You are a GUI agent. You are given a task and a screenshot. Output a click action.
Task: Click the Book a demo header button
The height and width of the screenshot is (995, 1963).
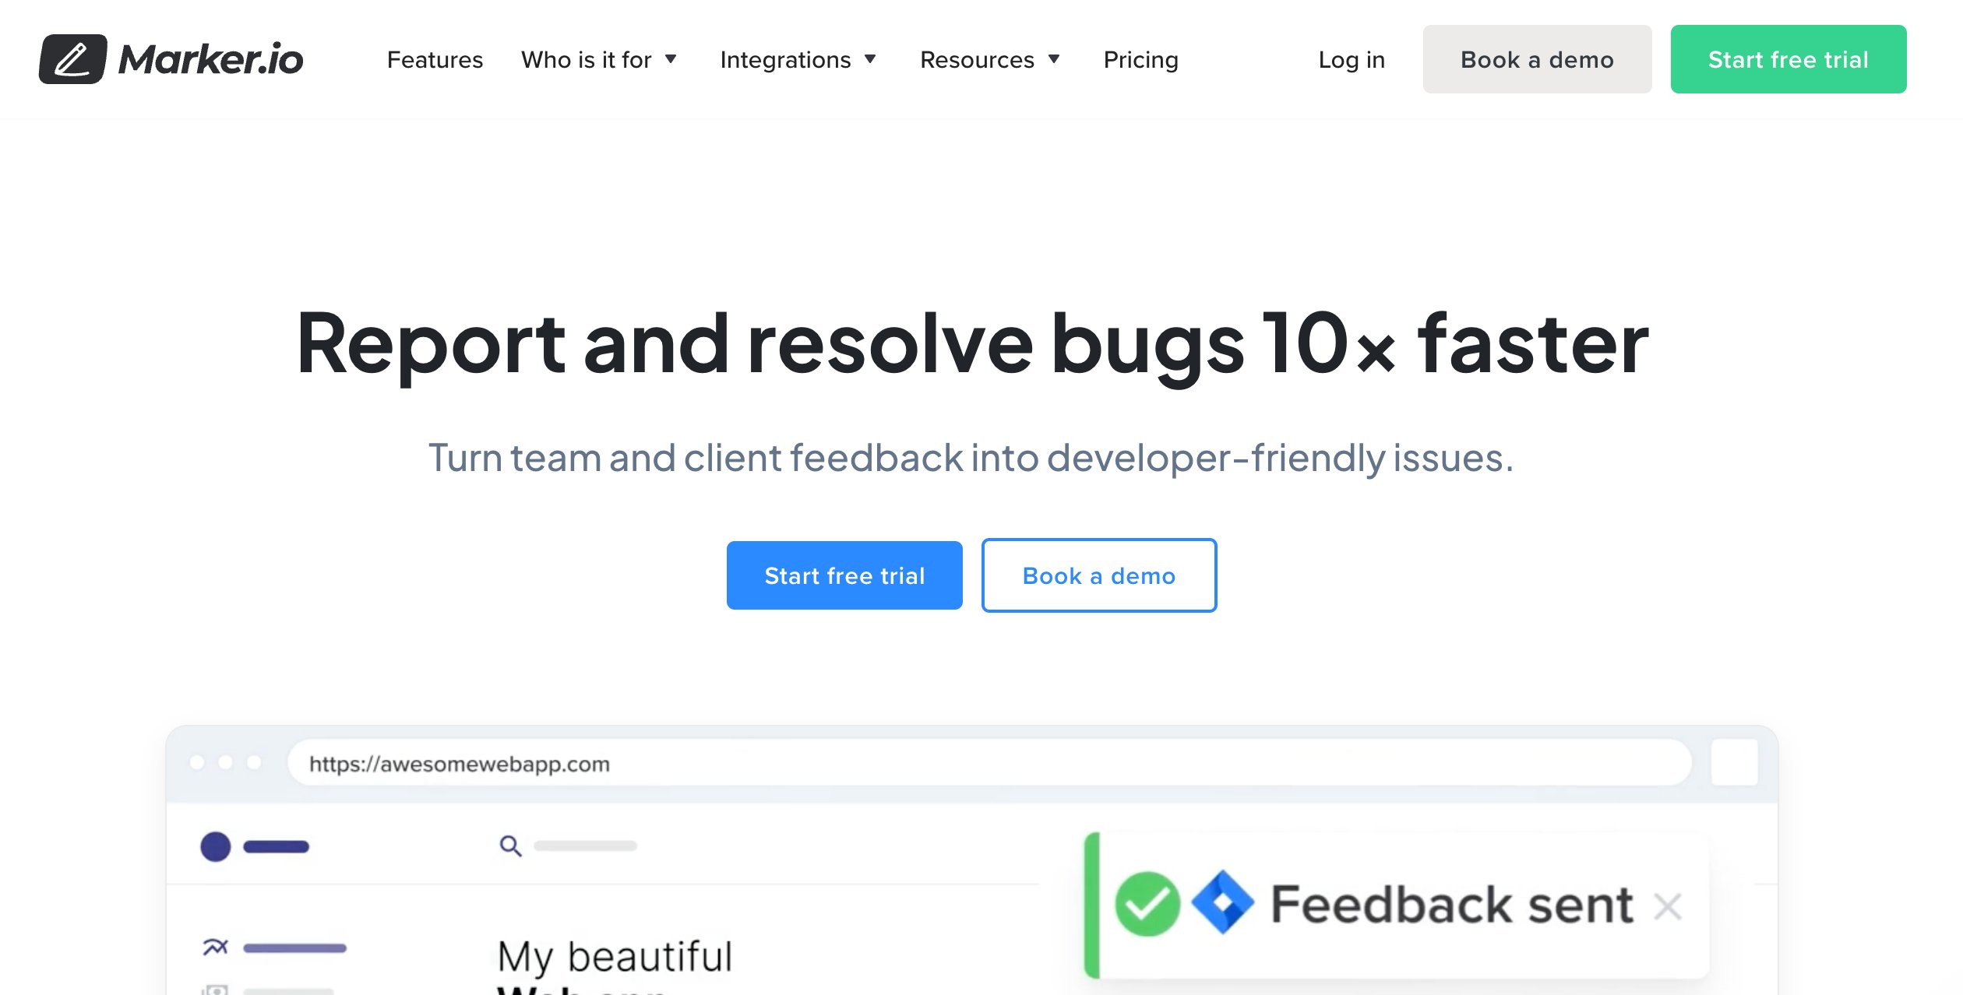point(1536,58)
